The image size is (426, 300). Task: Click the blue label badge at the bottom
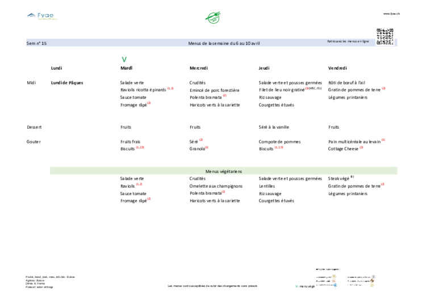coord(335,285)
